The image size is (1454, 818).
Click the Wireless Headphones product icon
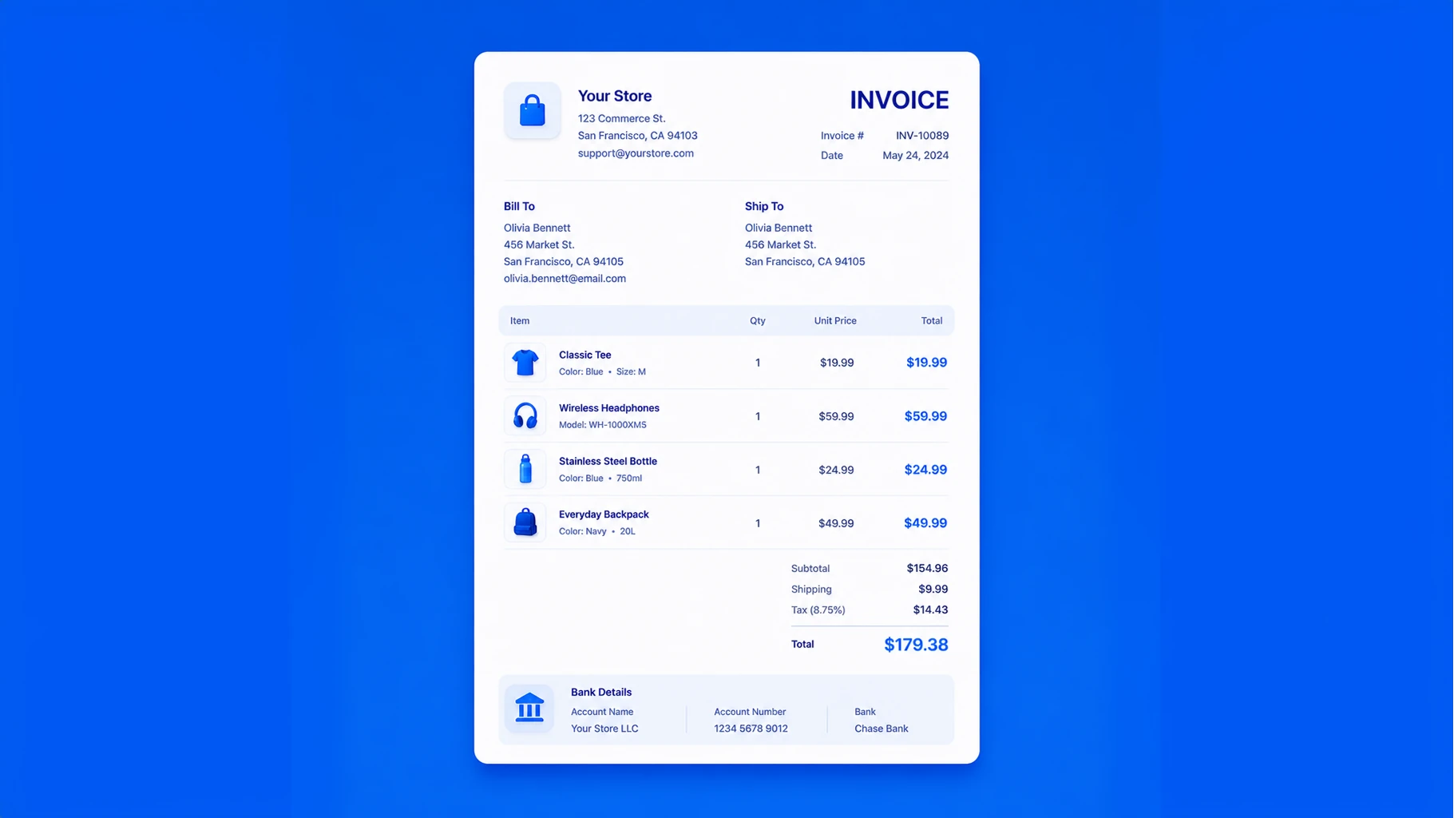(x=525, y=416)
